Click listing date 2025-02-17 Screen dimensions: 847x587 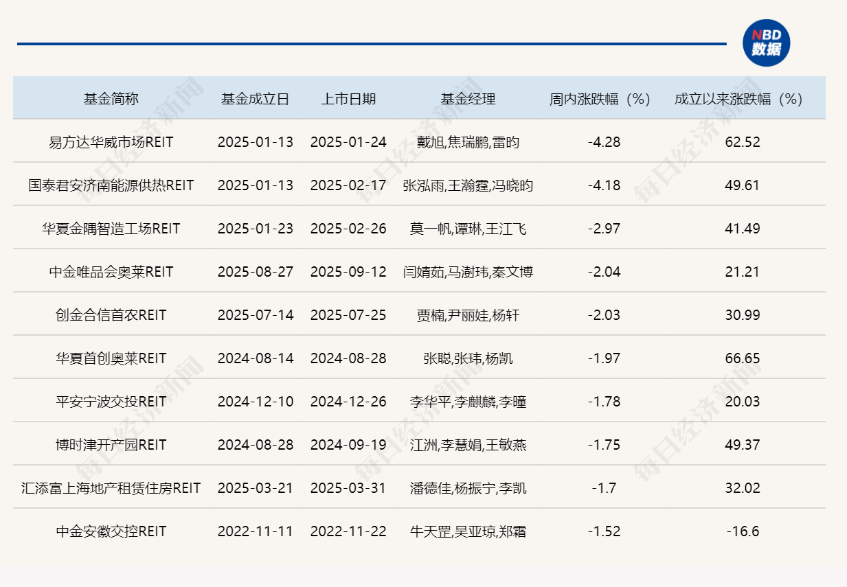pos(348,185)
